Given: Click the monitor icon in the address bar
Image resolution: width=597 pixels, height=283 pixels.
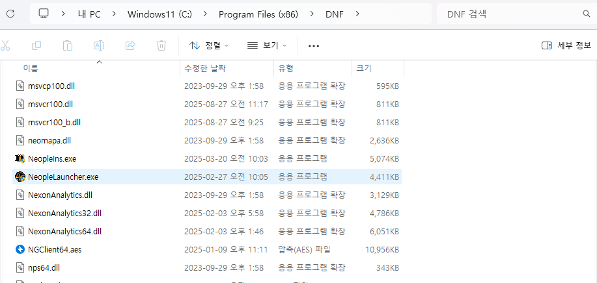Looking at the screenshot, I should click(x=44, y=14).
